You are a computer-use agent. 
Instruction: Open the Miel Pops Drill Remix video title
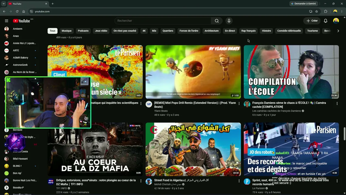coord(195,105)
